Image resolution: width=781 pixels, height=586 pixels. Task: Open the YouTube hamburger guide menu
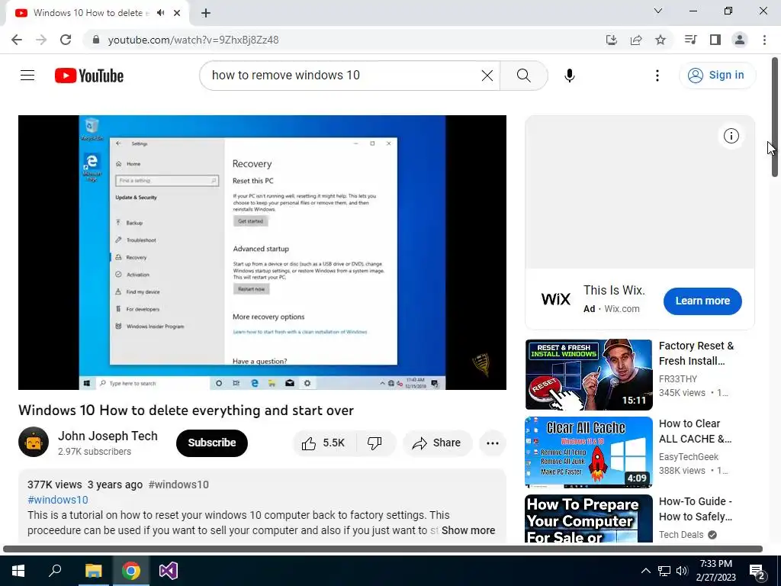(x=27, y=76)
